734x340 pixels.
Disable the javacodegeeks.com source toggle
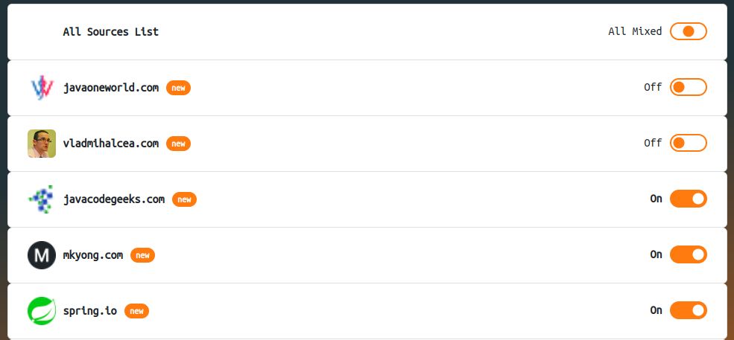pos(688,199)
